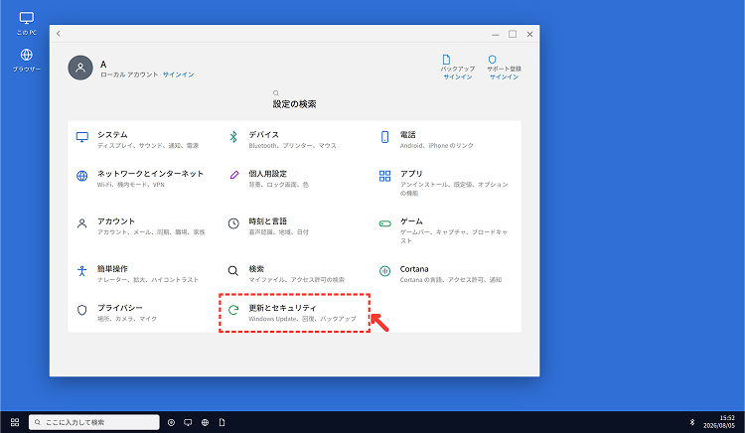Click the user avatar for account A
The width and height of the screenshot is (745, 433).
click(80, 68)
